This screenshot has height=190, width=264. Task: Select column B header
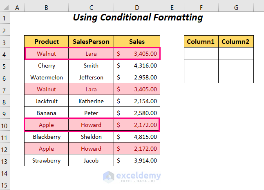pyautogui.click(x=47, y=7)
